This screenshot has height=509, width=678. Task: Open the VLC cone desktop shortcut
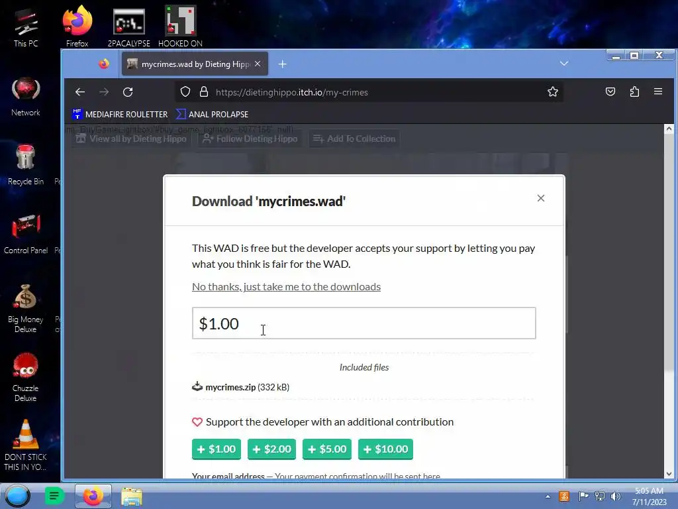[x=26, y=446]
